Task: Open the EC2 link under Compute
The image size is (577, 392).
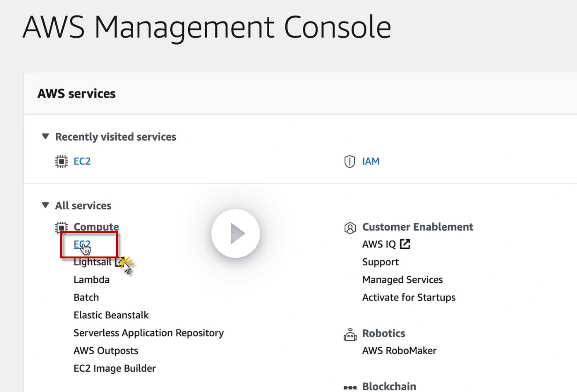Action: (82, 245)
